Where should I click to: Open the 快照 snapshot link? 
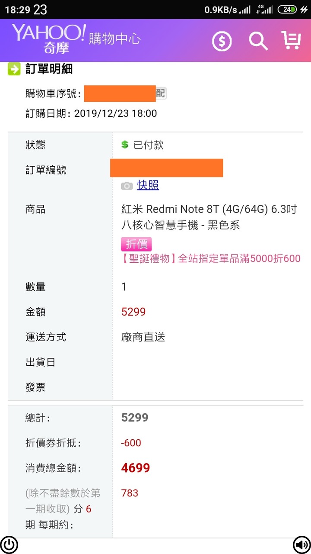pos(148,185)
